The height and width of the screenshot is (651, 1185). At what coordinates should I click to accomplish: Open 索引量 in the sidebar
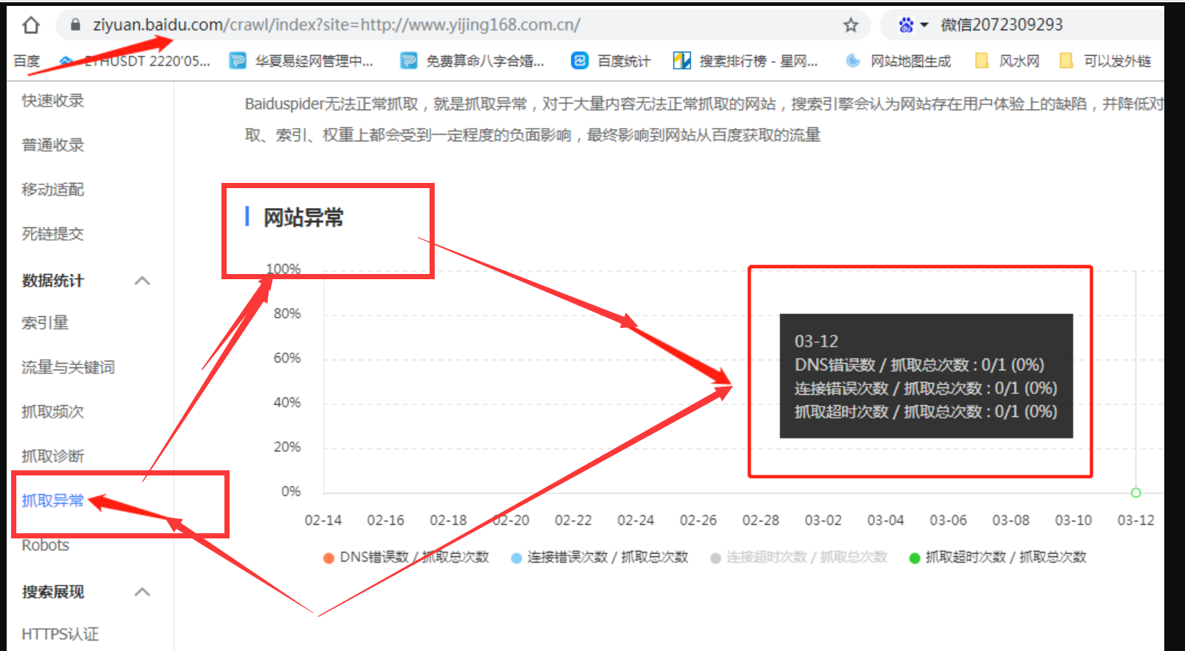tap(45, 323)
